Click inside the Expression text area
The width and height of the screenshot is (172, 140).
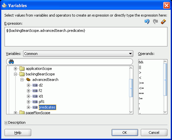pyautogui.click(x=86, y=37)
